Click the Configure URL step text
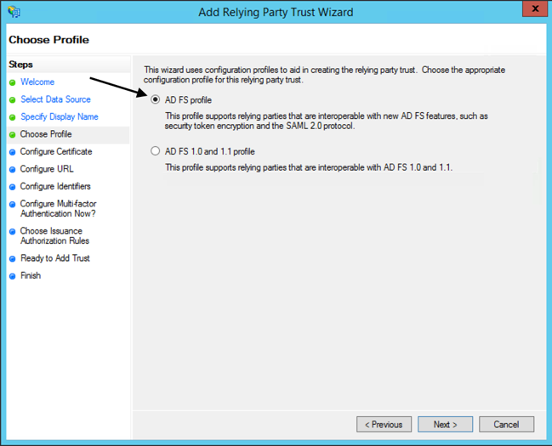552x446 pixels. (47, 169)
